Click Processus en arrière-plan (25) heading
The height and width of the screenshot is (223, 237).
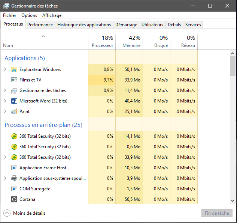43,125
